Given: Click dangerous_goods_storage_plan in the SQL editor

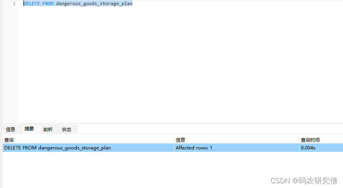Looking at the screenshot, I should pyautogui.click(x=94, y=4).
